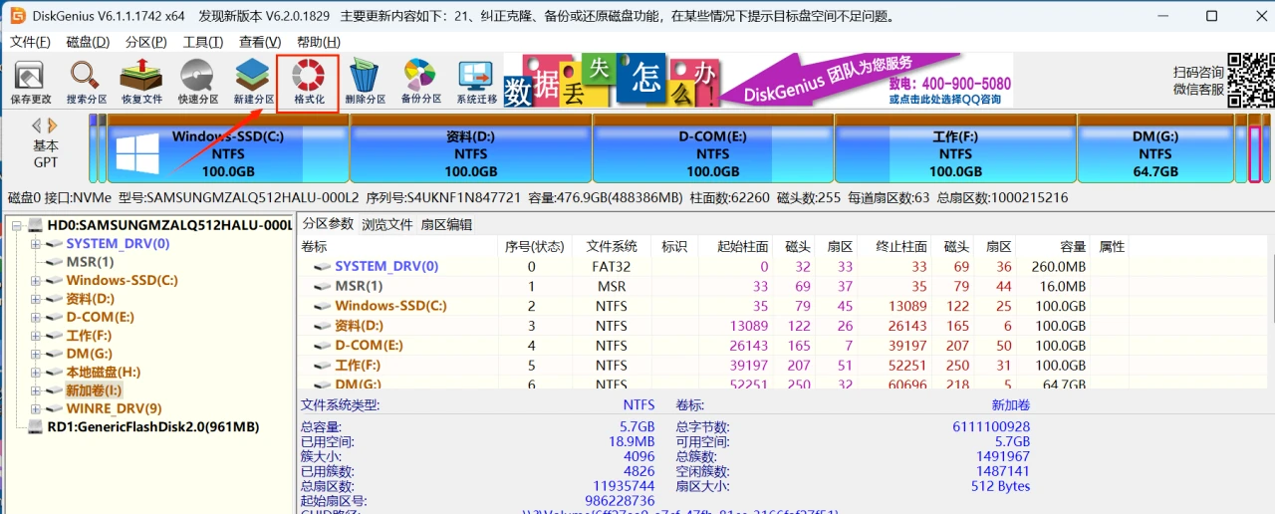Click the 格式化 format toolbar icon
The width and height of the screenshot is (1275, 514).
[x=309, y=83]
